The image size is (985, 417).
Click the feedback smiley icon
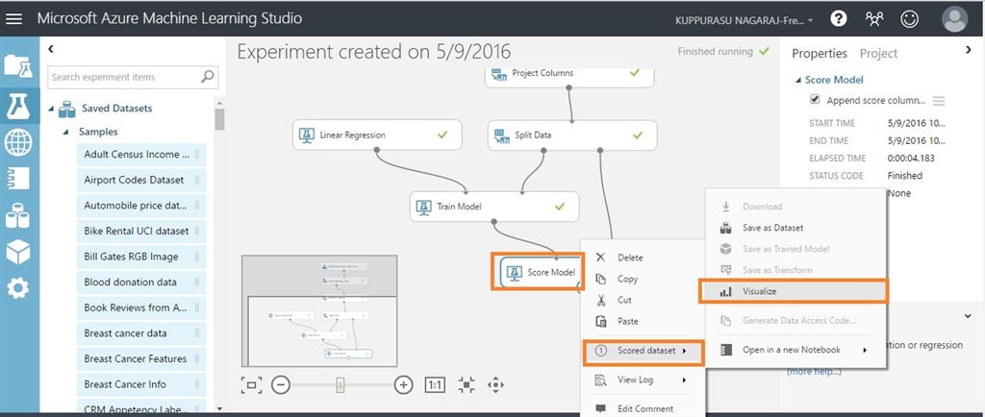coord(909,19)
